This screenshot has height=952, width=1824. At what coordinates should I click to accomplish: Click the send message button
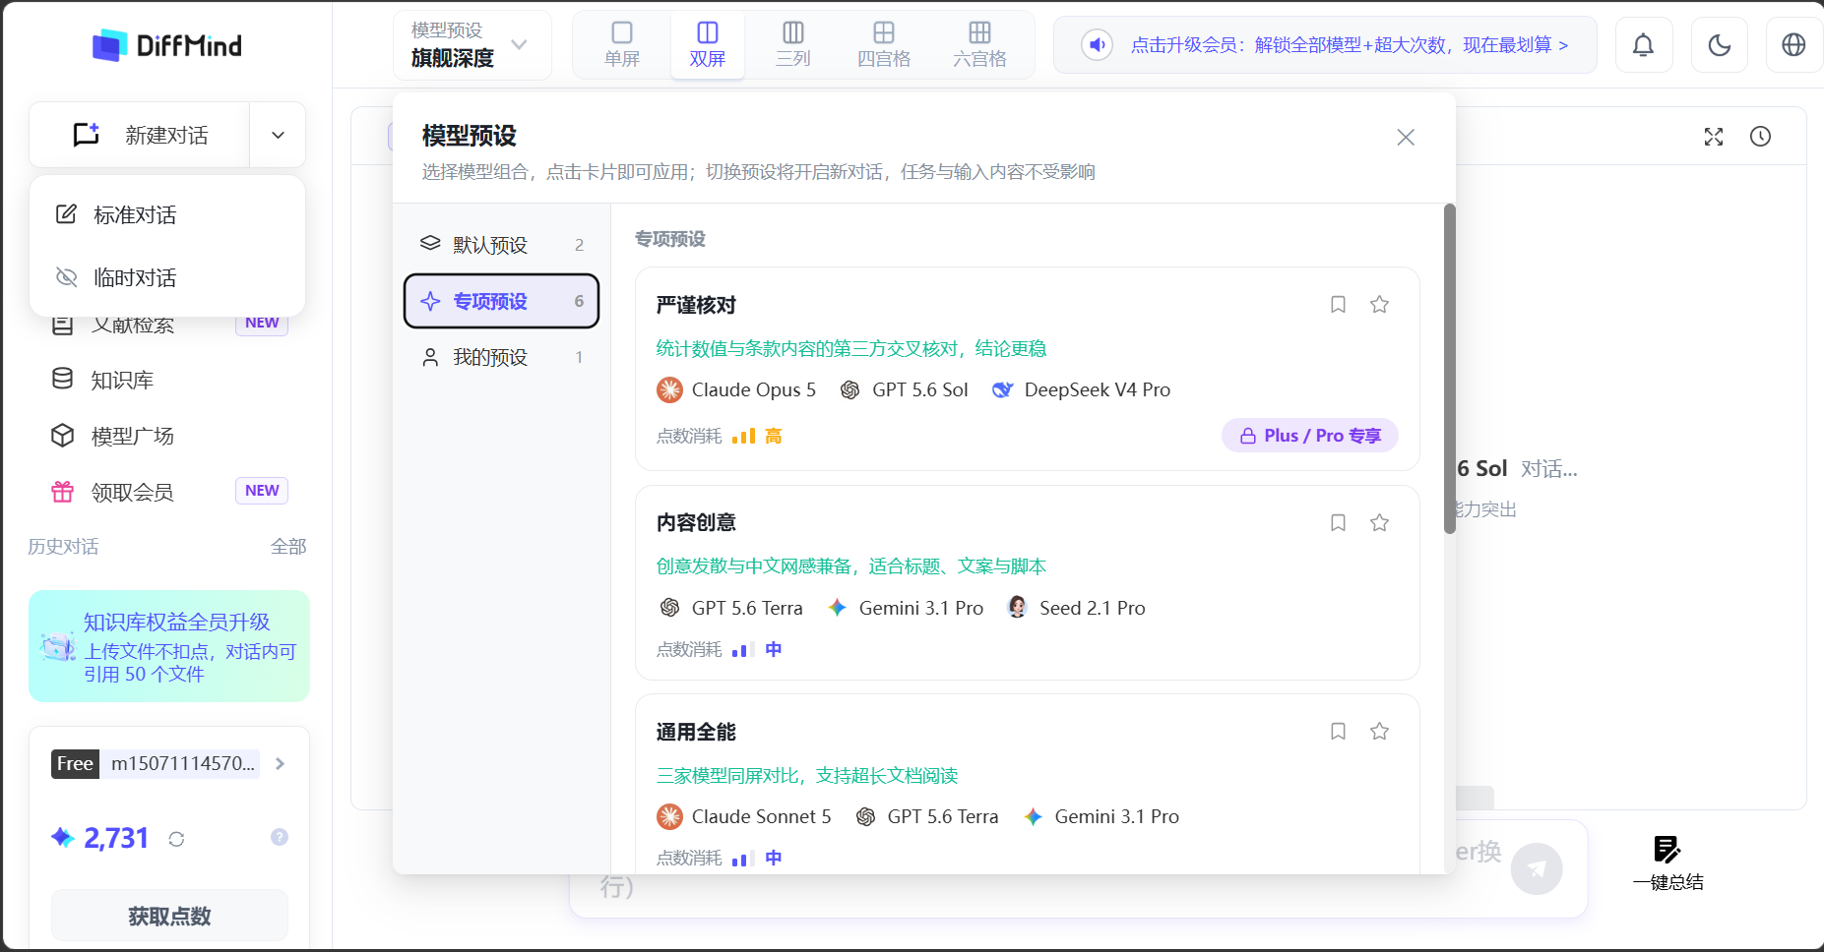pos(1537,868)
